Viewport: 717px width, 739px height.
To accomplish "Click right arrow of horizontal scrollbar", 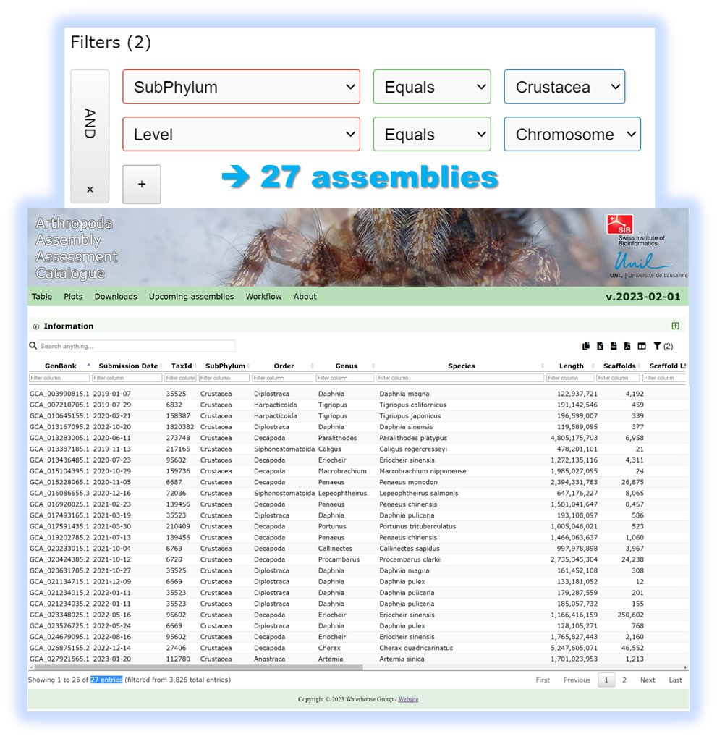I will tap(685, 667).
